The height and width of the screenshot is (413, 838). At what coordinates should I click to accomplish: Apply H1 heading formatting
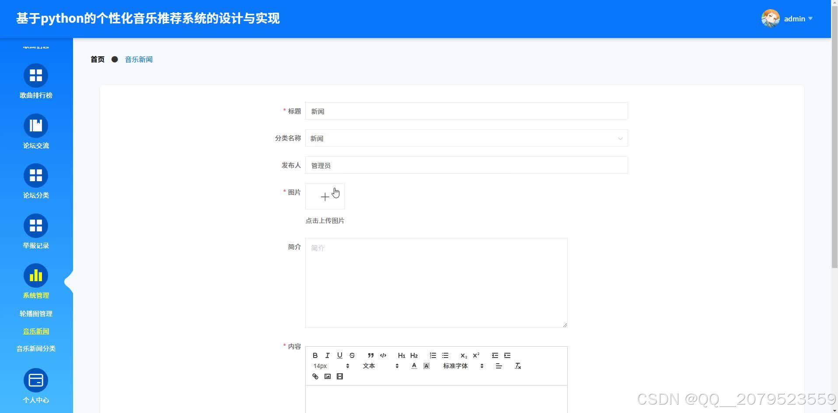pyautogui.click(x=401, y=355)
